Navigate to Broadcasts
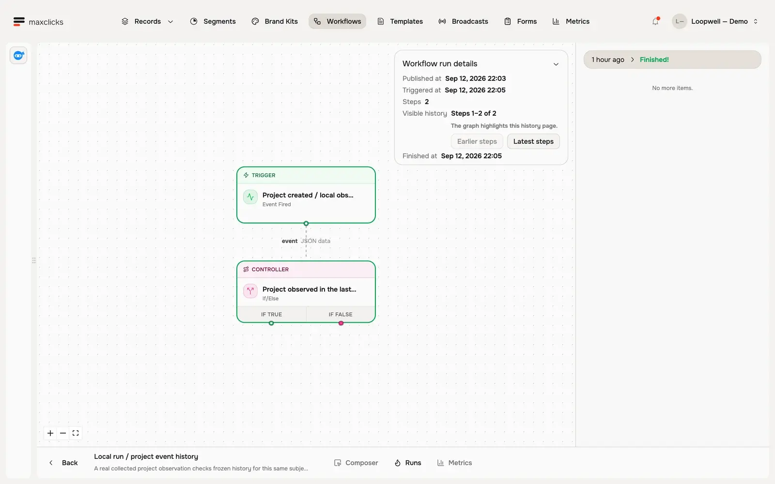This screenshot has height=484, width=775. (x=463, y=21)
